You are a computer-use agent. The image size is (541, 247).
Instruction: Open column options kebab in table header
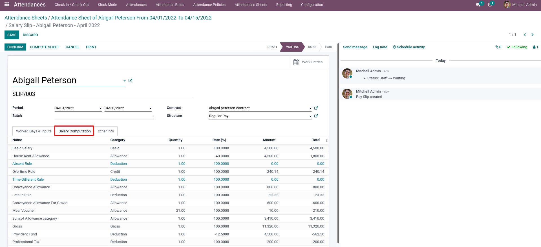click(x=327, y=140)
